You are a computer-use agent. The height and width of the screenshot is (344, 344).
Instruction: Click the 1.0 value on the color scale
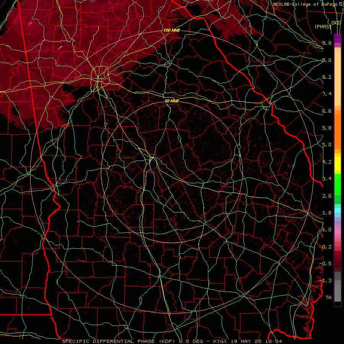327,230
